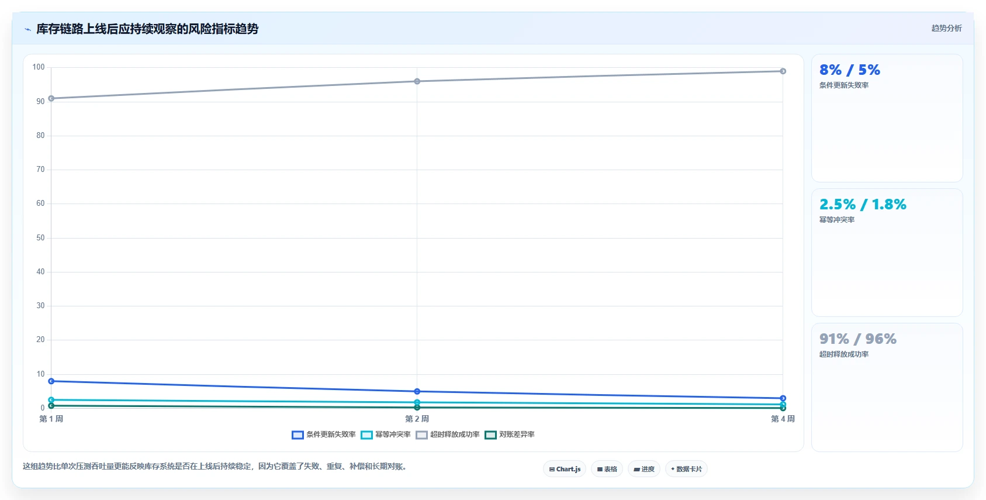Click the chart title 库存链路上线后应持续观察的风险指标趋势
Screen dimensions: 986x500
pyautogui.click(x=147, y=29)
